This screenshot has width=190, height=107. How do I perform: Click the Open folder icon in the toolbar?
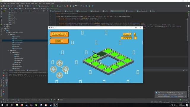pyautogui.click(x=1, y=6)
